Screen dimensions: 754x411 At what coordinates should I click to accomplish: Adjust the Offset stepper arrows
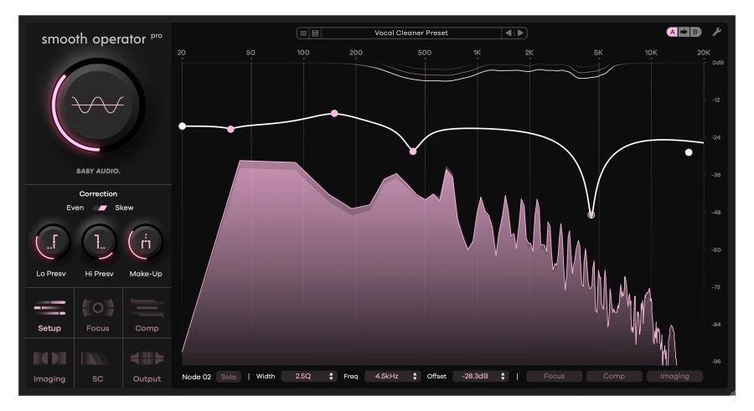click(503, 377)
